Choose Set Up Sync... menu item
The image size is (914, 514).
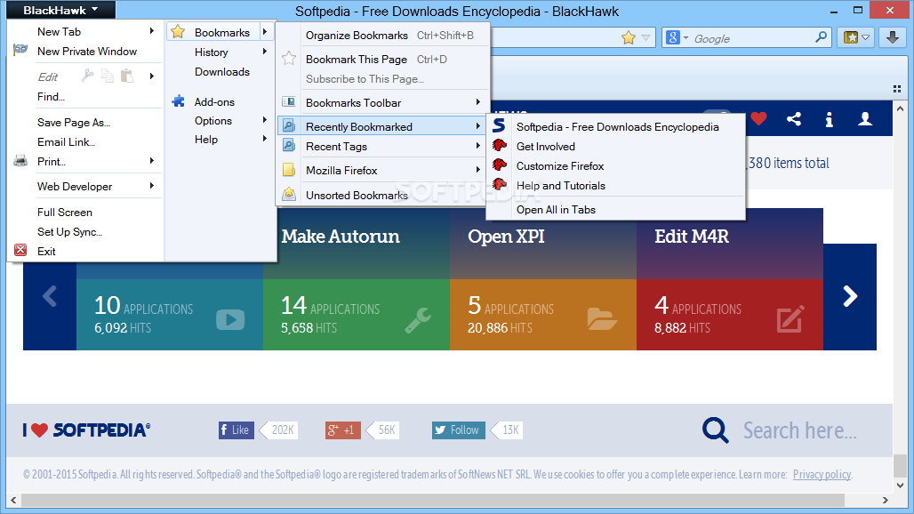[69, 232]
